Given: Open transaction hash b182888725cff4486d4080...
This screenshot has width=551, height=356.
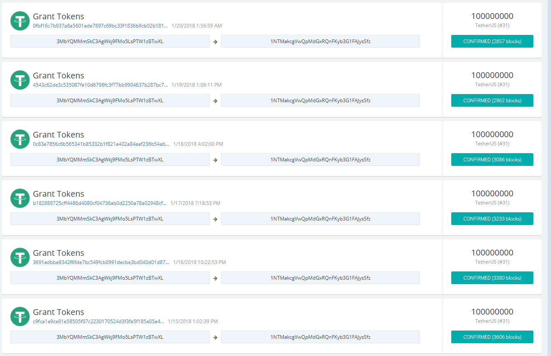Looking at the screenshot, I should pos(100,203).
